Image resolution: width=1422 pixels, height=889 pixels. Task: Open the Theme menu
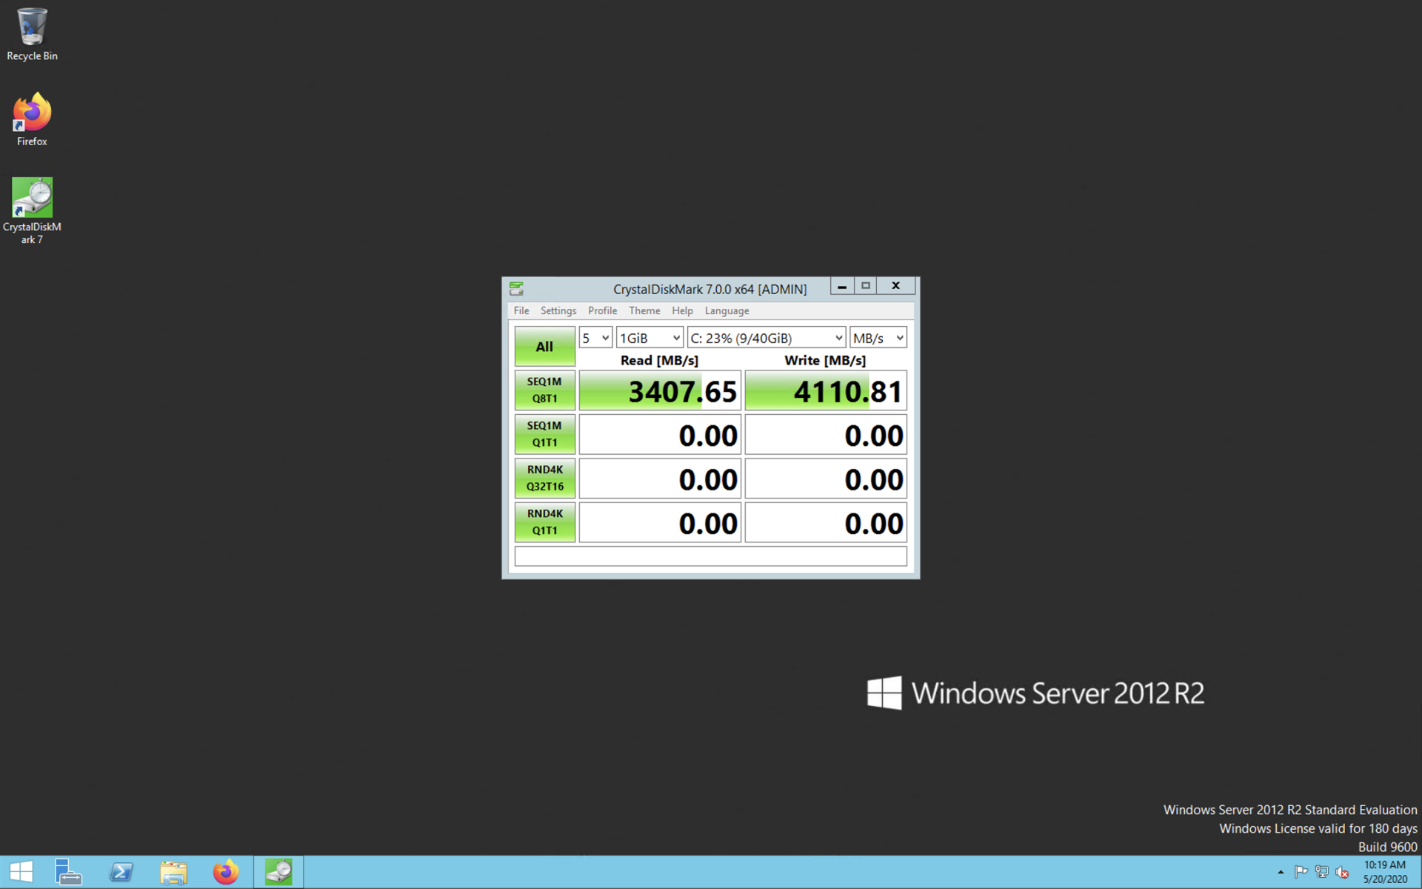pos(644,310)
